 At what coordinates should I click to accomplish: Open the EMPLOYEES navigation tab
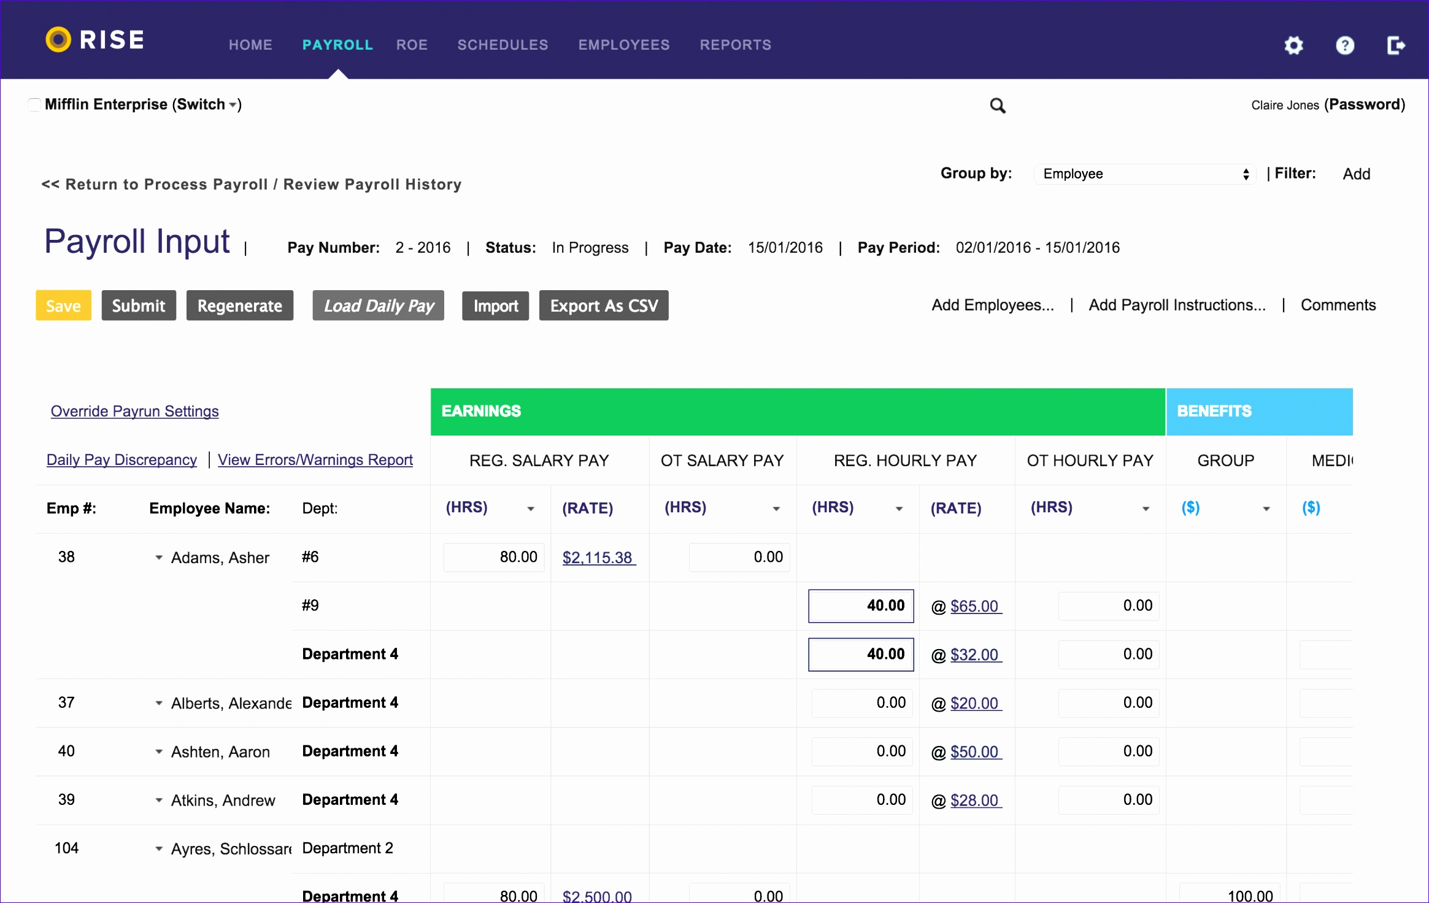click(x=624, y=44)
